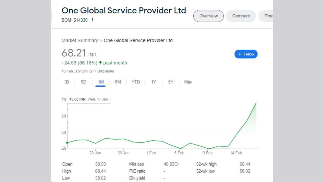Click the Mkt cap value 40.53Cr

171,164
